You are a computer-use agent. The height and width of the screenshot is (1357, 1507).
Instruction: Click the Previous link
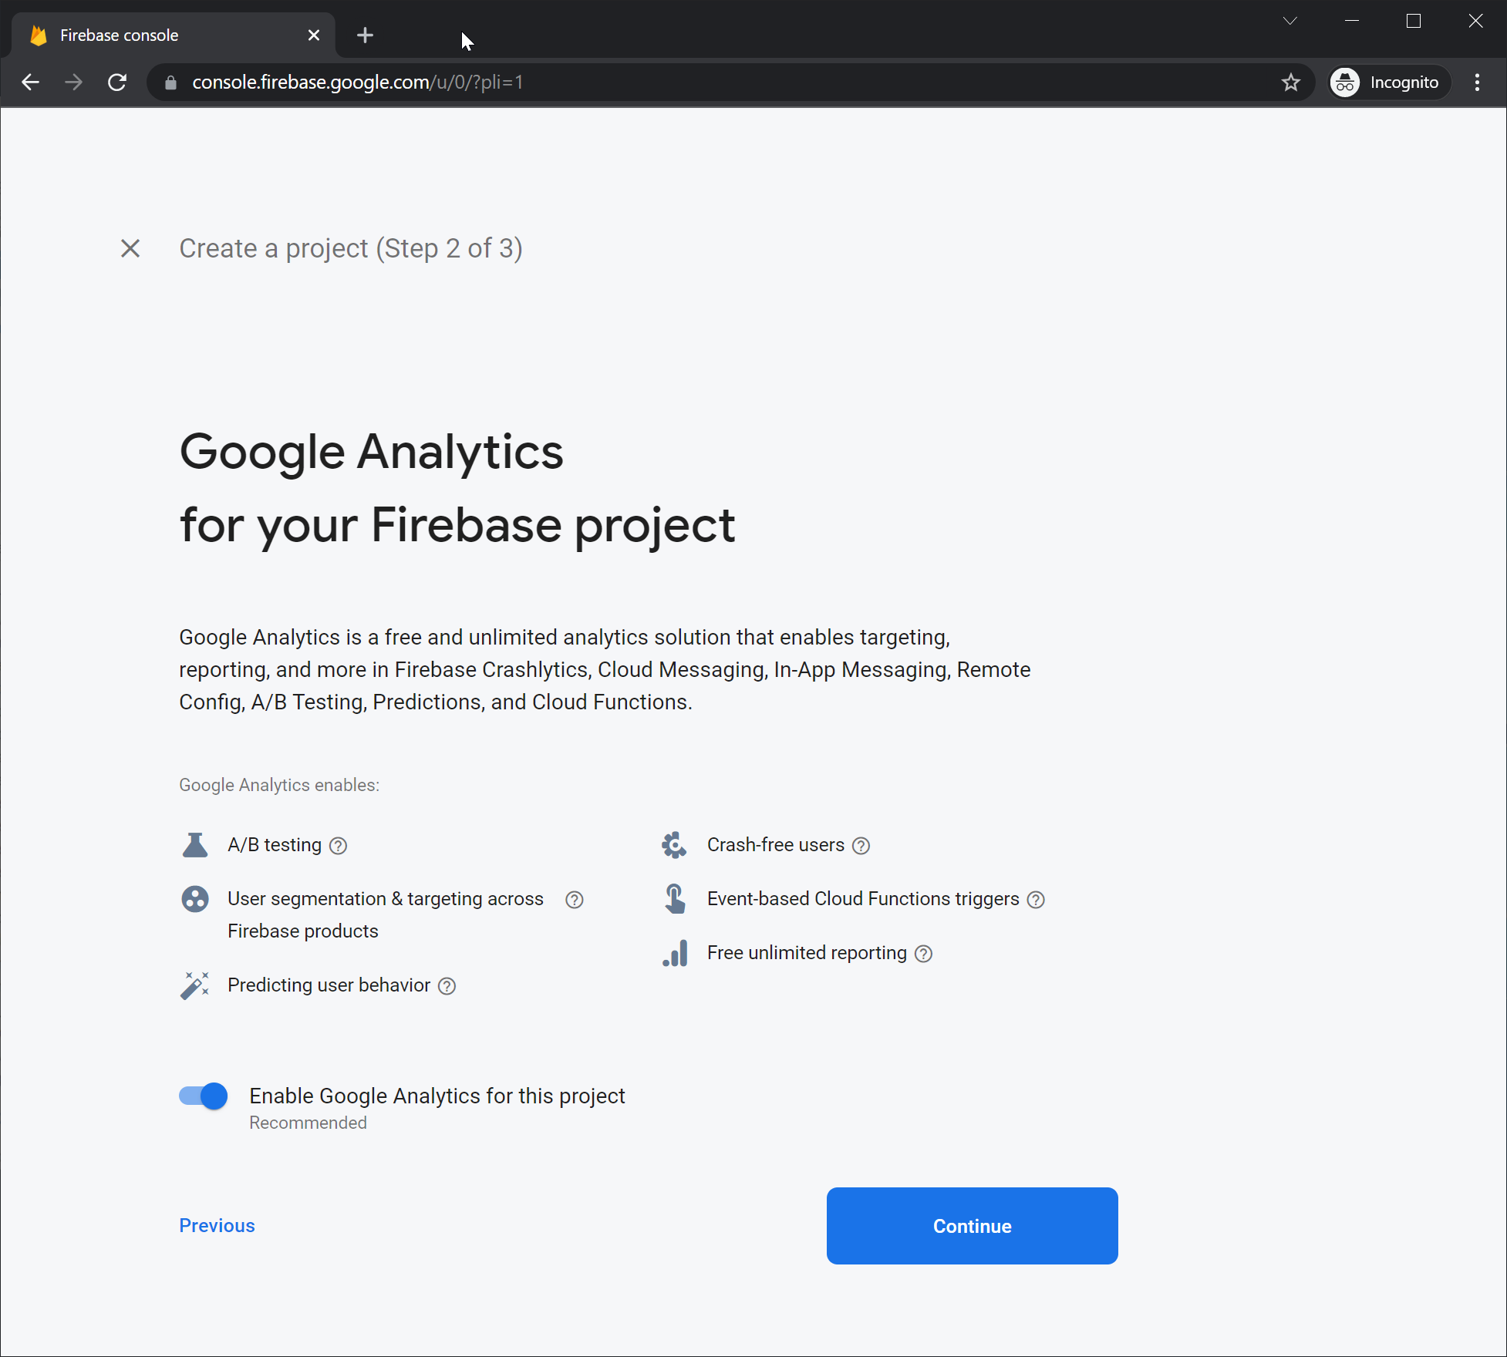(x=217, y=1225)
